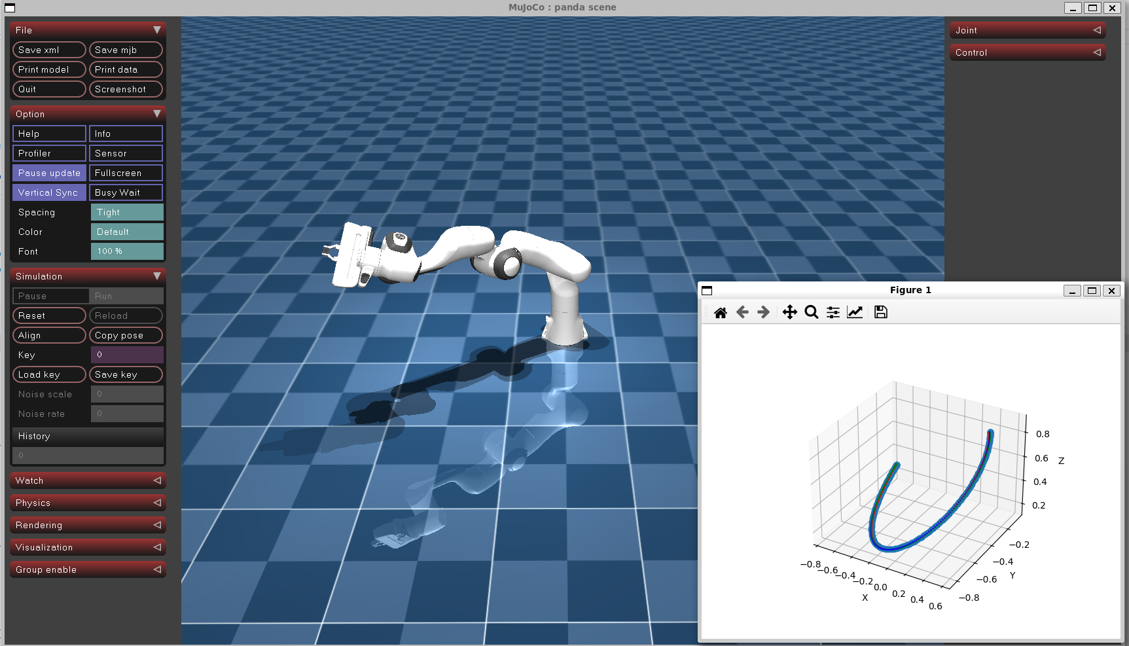This screenshot has width=1129, height=646.
Task: Click Print data button
Action: 126,69
